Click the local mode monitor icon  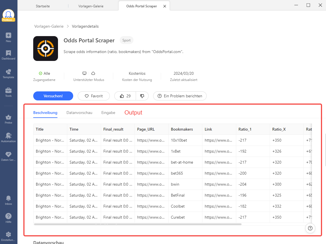(84, 73)
